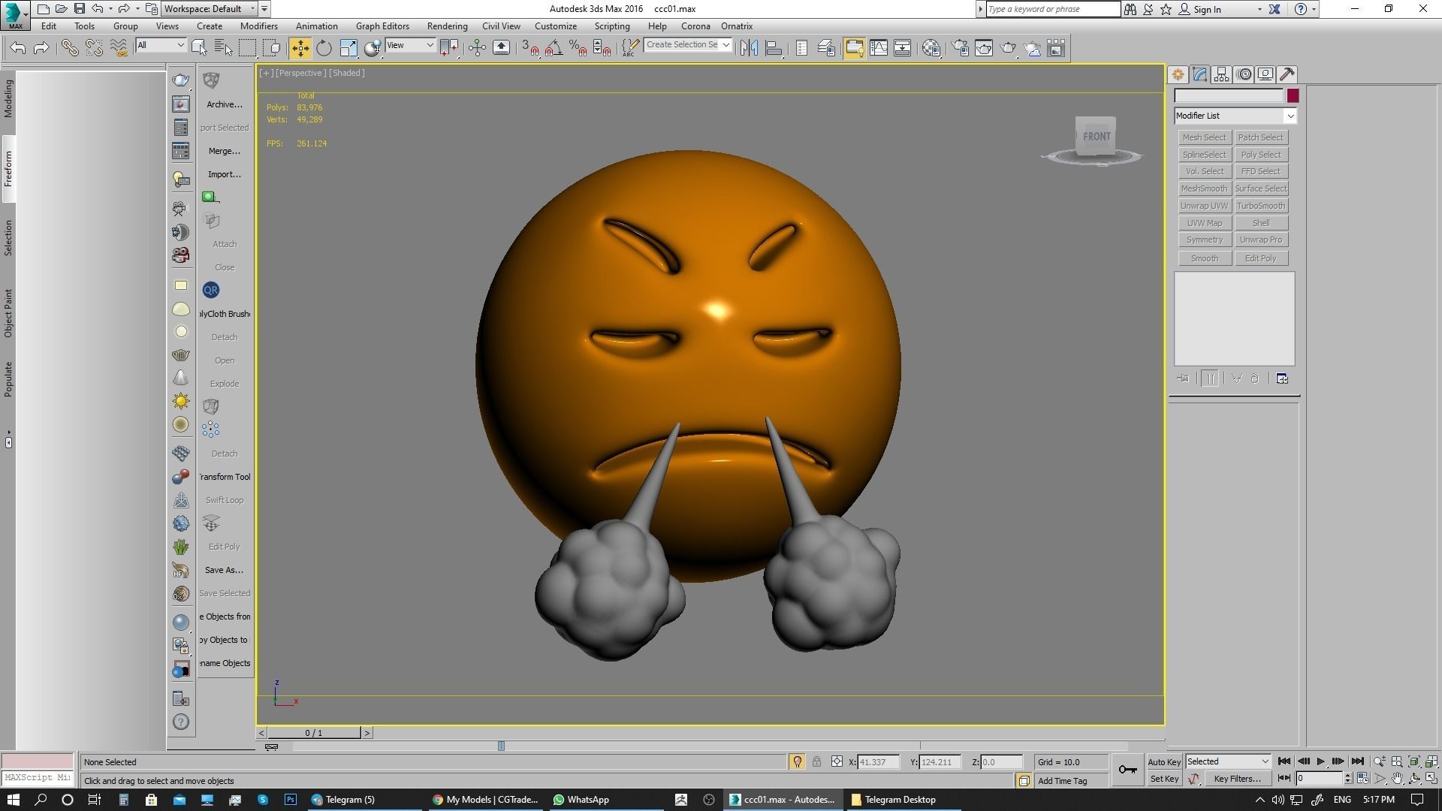The width and height of the screenshot is (1442, 811).
Task: Click the Time Configuration icon
Action: tap(1363, 779)
